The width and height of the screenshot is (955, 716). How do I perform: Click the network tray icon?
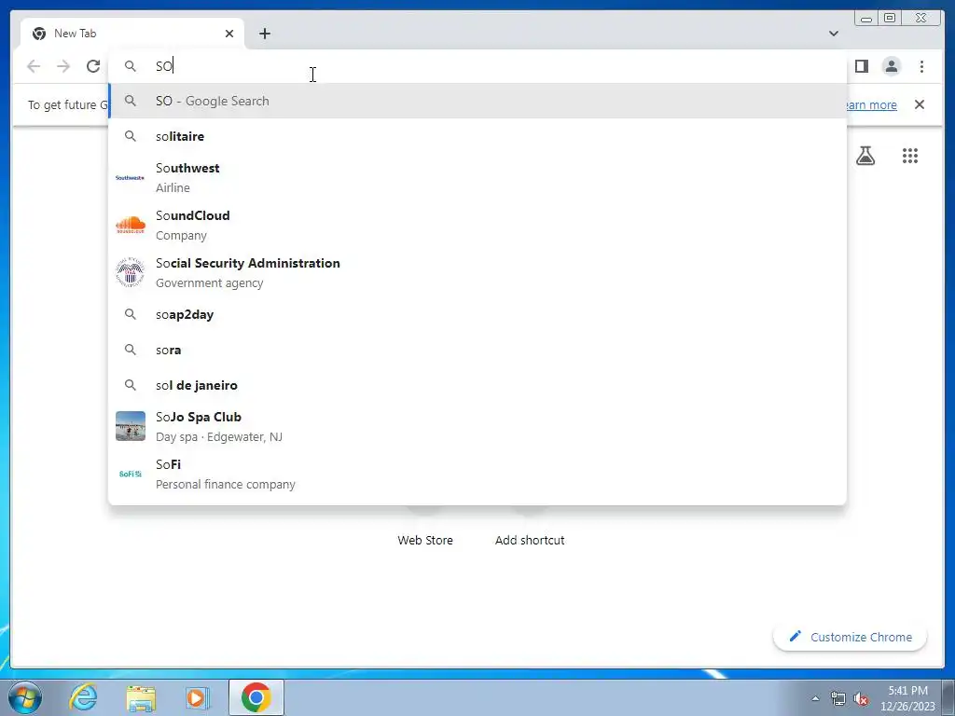[x=838, y=699]
